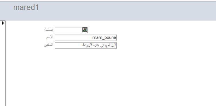Click the مسلسل field label
Image resolution: width=216 pixels, height=106 pixels.
pos(48,30)
